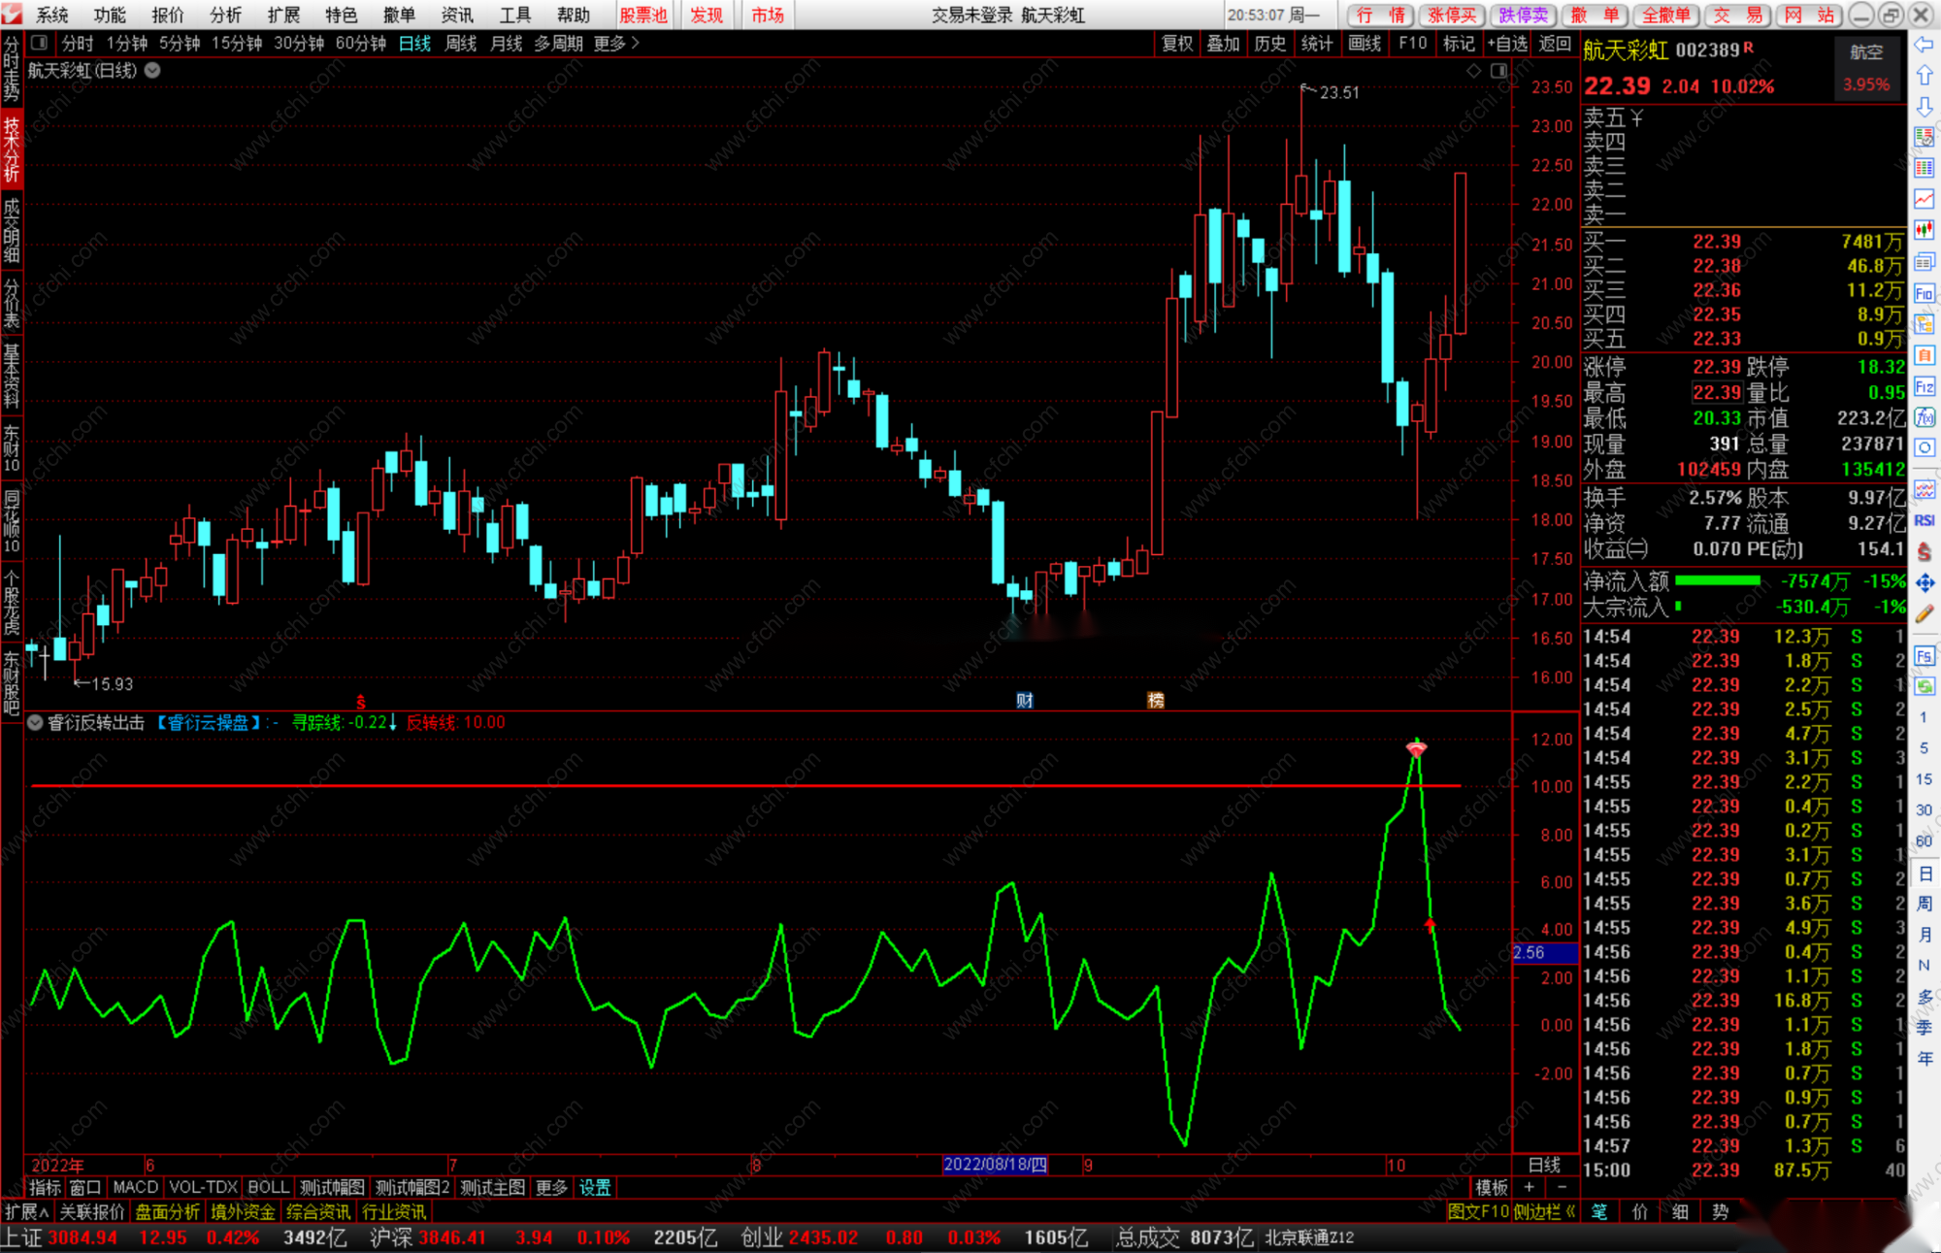1941x1253 pixels.
Task: Open the candlestick chart icon in sidebar
Action: [1924, 230]
